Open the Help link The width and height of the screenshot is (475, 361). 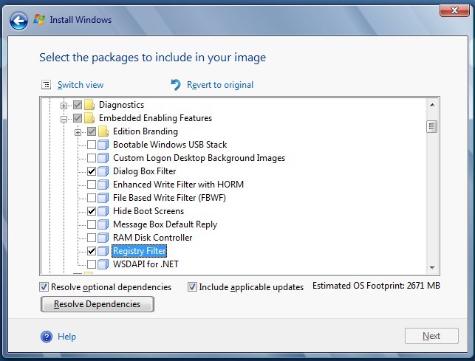[x=67, y=337]
